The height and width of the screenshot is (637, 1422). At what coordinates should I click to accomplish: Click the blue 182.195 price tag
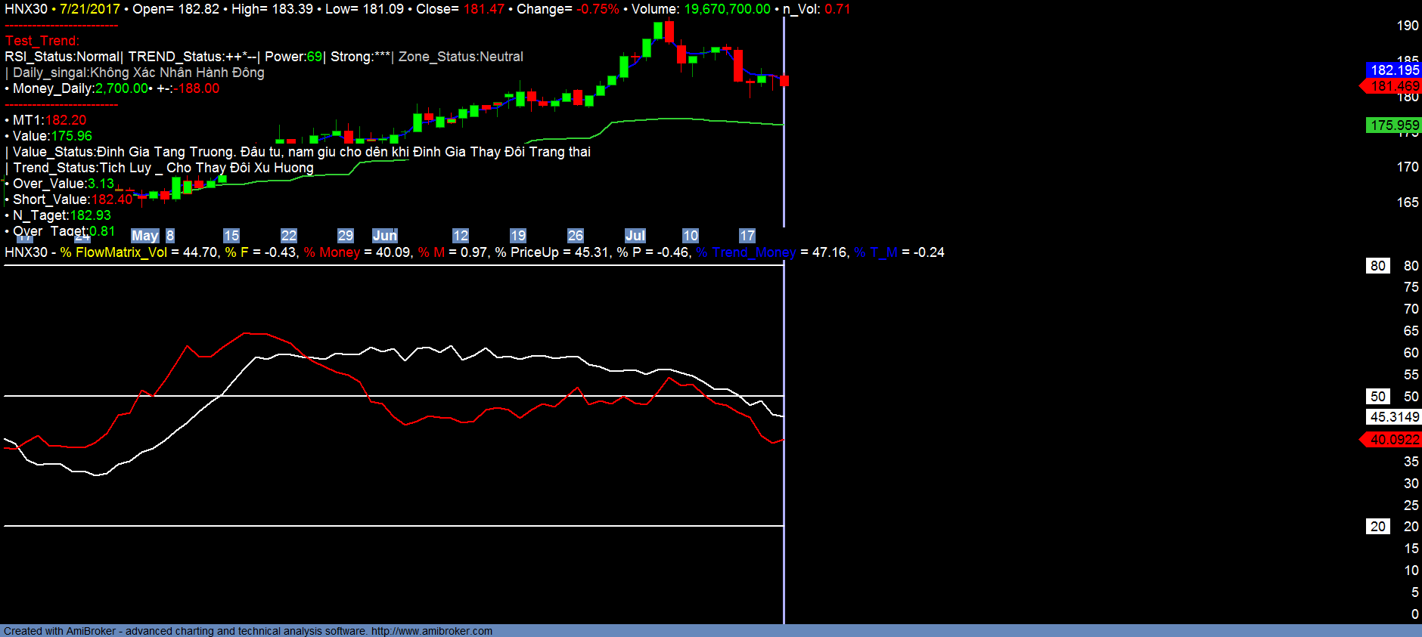pos(1394,70)
